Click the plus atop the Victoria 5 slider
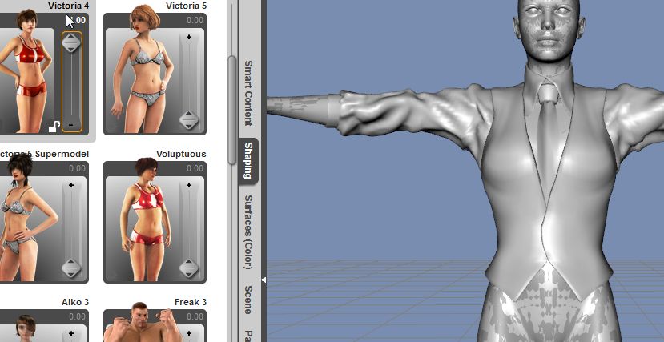Image resolution: width=664 pixels, height=342 pixels. 189,38
